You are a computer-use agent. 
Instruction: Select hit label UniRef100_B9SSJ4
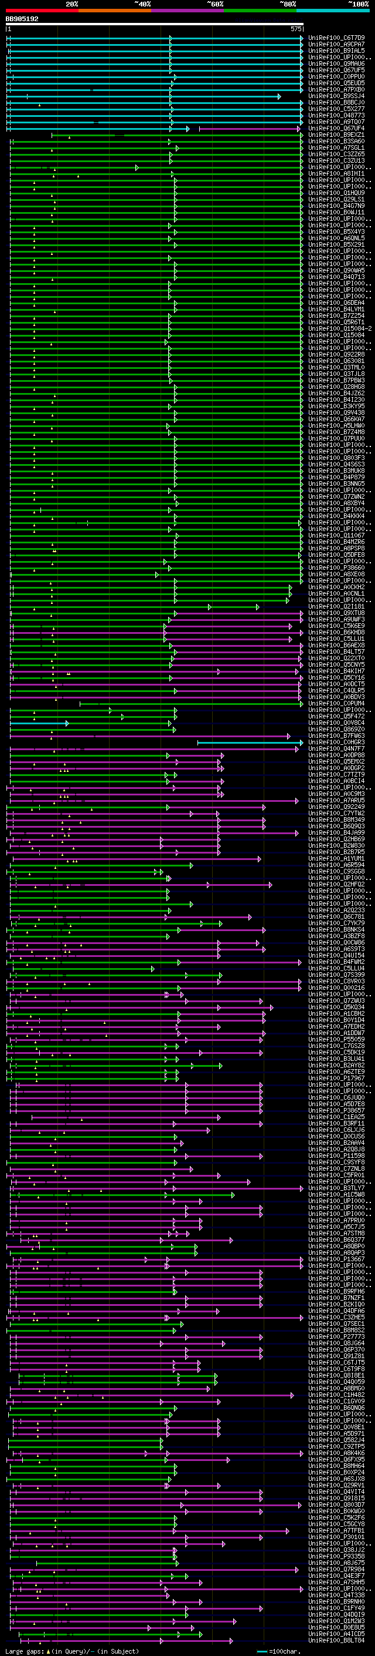tap(336, 96)
